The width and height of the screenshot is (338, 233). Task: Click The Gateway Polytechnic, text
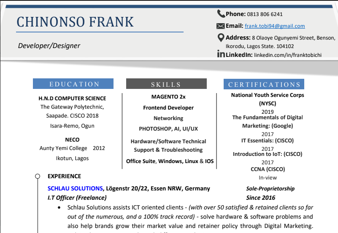pyautogui.click(x=72, y=107)
